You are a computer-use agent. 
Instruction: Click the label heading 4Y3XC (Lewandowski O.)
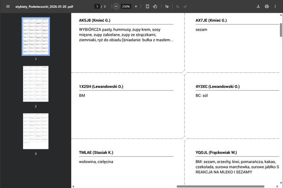(217, 86)
